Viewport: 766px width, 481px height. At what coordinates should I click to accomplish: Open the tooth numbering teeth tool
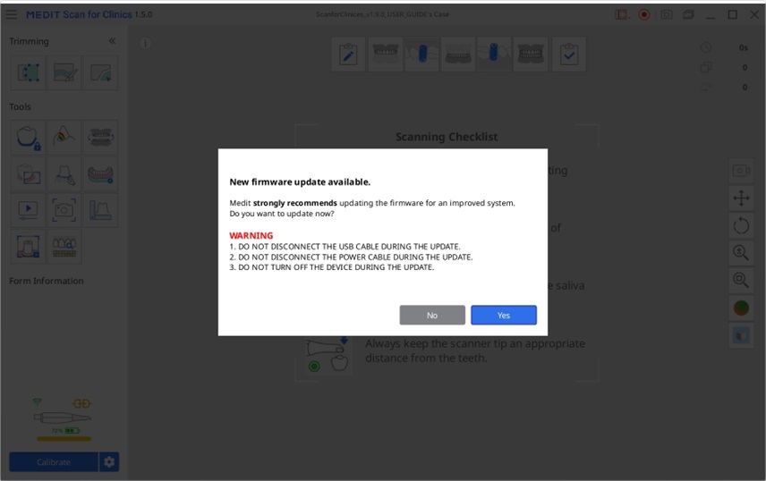[x=64, y=246]
